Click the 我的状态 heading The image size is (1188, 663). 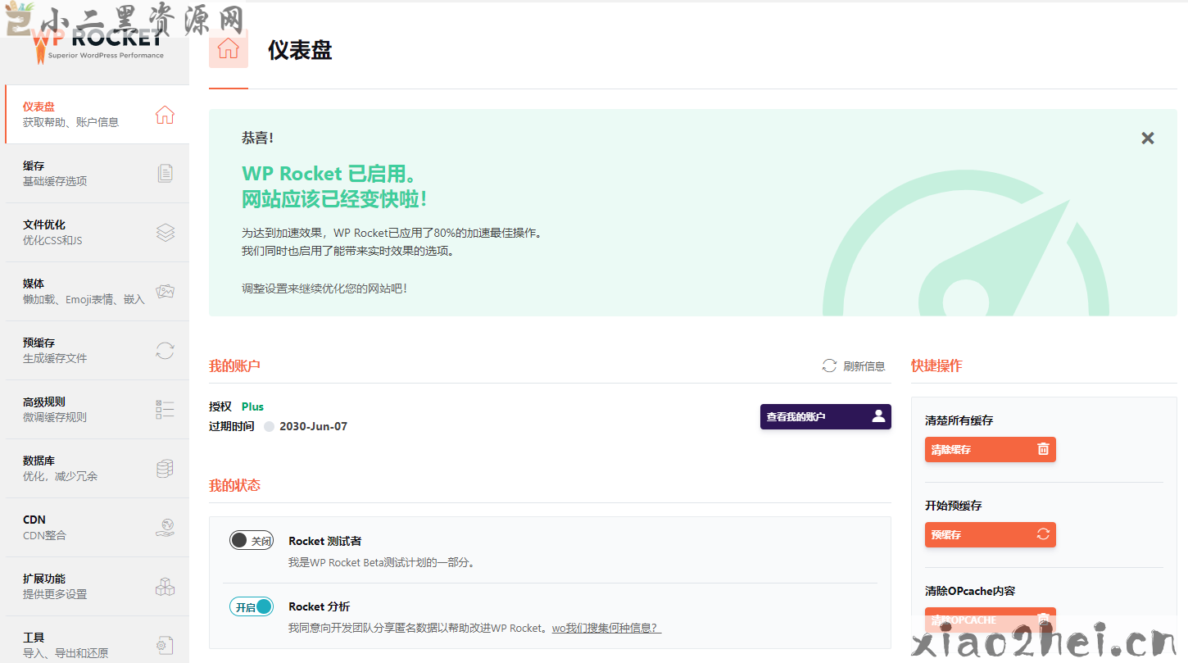(234, 485)
